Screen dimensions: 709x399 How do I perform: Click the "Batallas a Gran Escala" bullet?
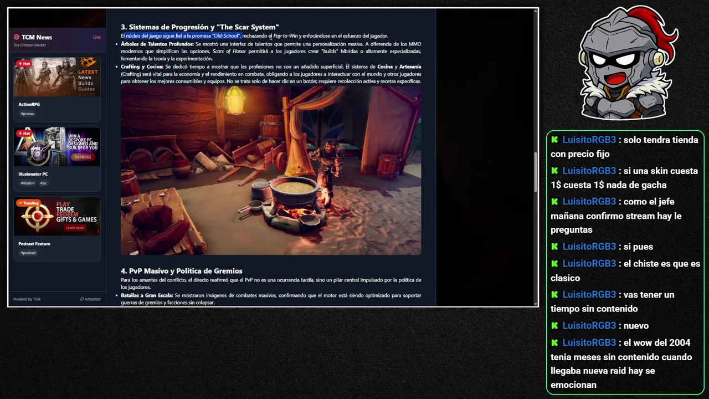tap(271, 299)
